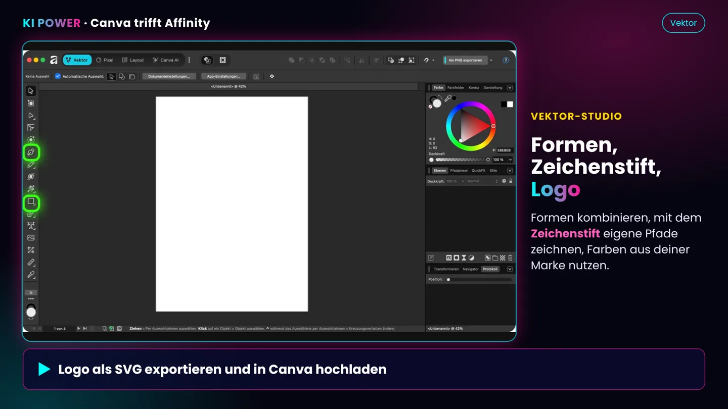Select the Artistic Text tool
Image resolution: width=728 pixels, height=409 pixels.
(x=31, y=226)
